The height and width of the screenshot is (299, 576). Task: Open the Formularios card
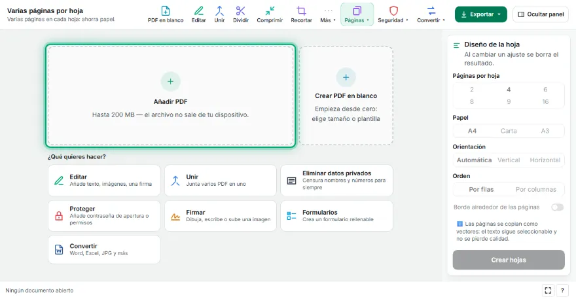pos(336,216)
